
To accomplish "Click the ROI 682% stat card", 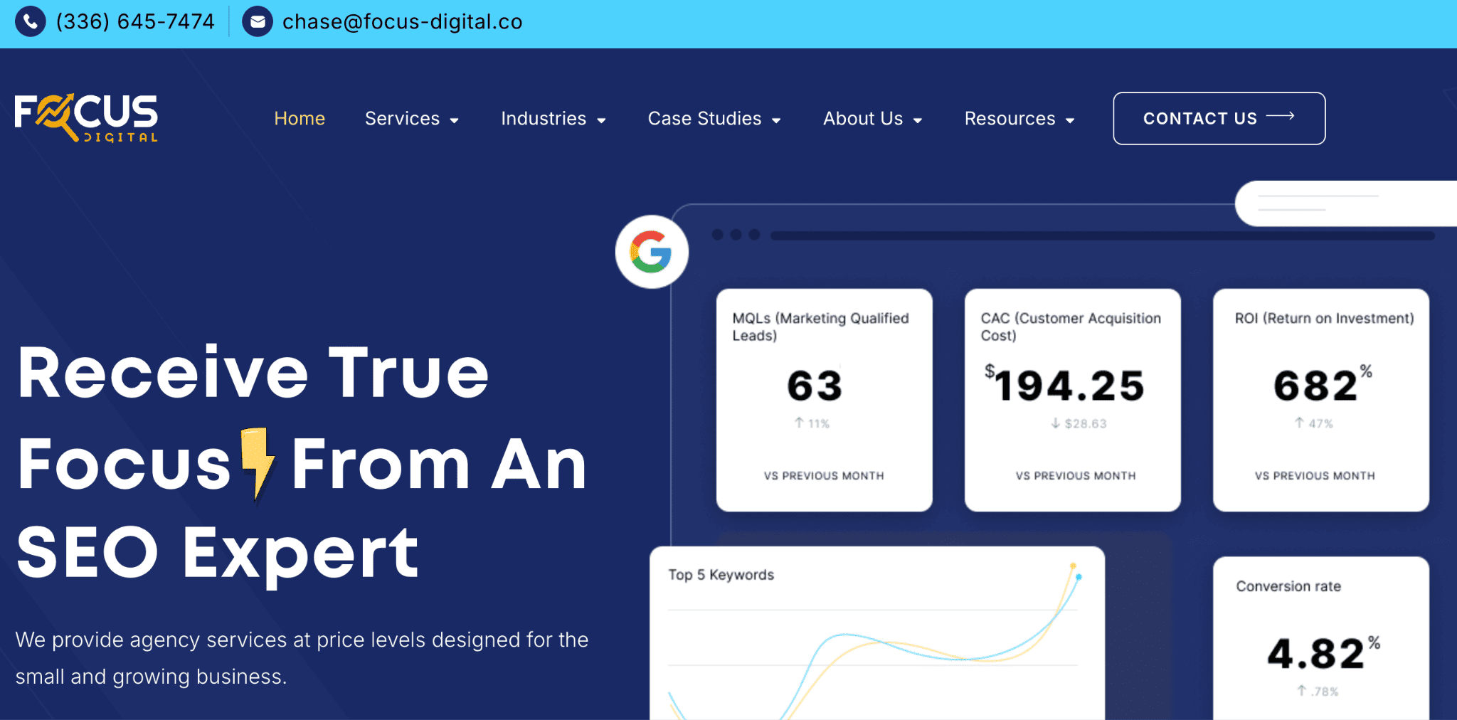I will (x=1320, y=399).
